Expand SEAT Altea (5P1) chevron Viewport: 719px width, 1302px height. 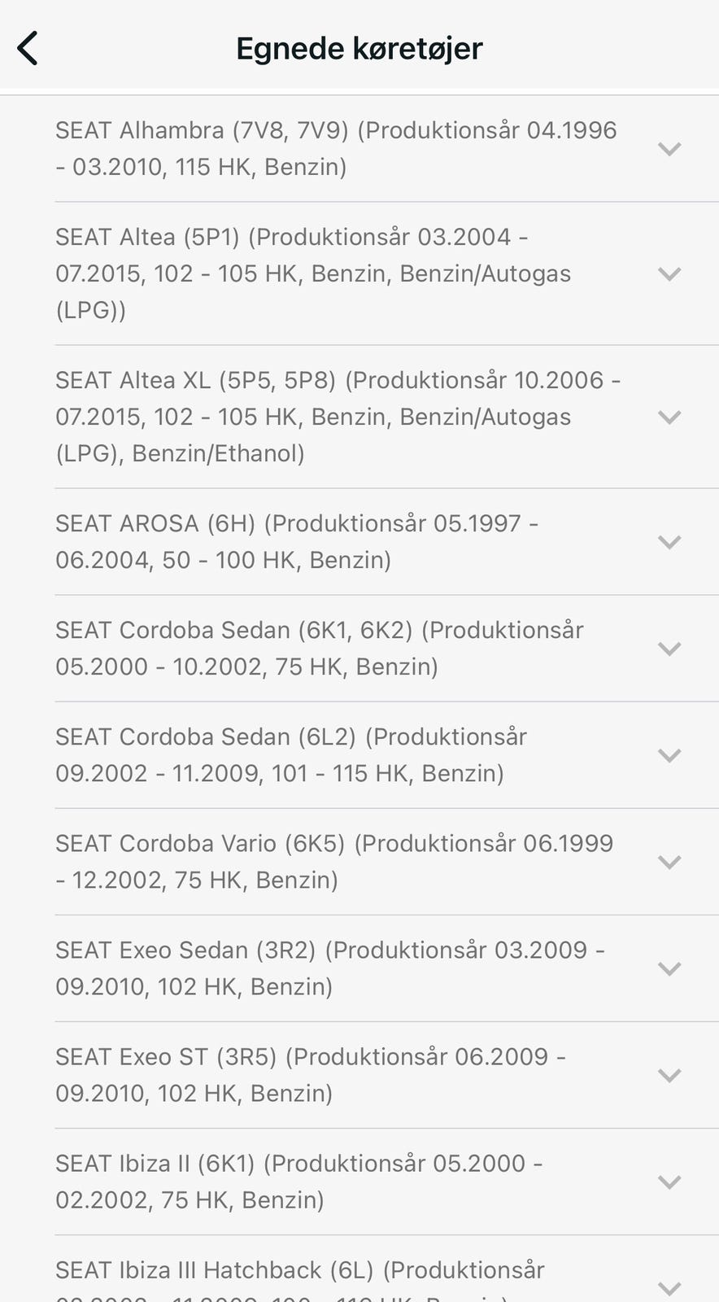click(x=669, y=274)
